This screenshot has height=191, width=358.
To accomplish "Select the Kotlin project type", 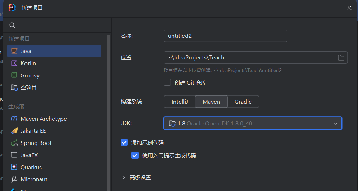I will (x=54, y=63).
